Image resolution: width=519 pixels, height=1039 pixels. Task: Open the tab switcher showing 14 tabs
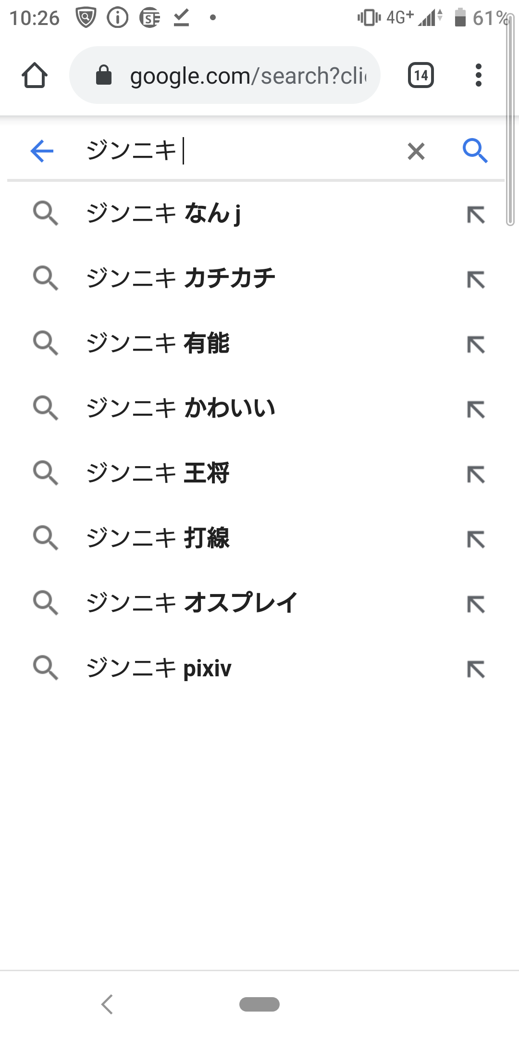[421, 75]
